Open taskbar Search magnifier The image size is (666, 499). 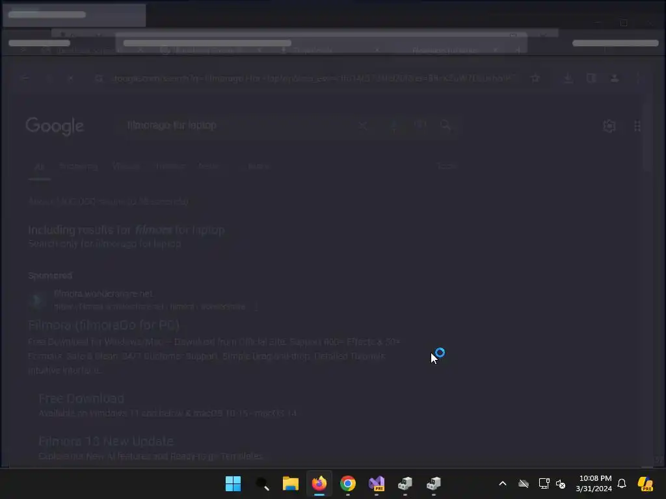262,483
